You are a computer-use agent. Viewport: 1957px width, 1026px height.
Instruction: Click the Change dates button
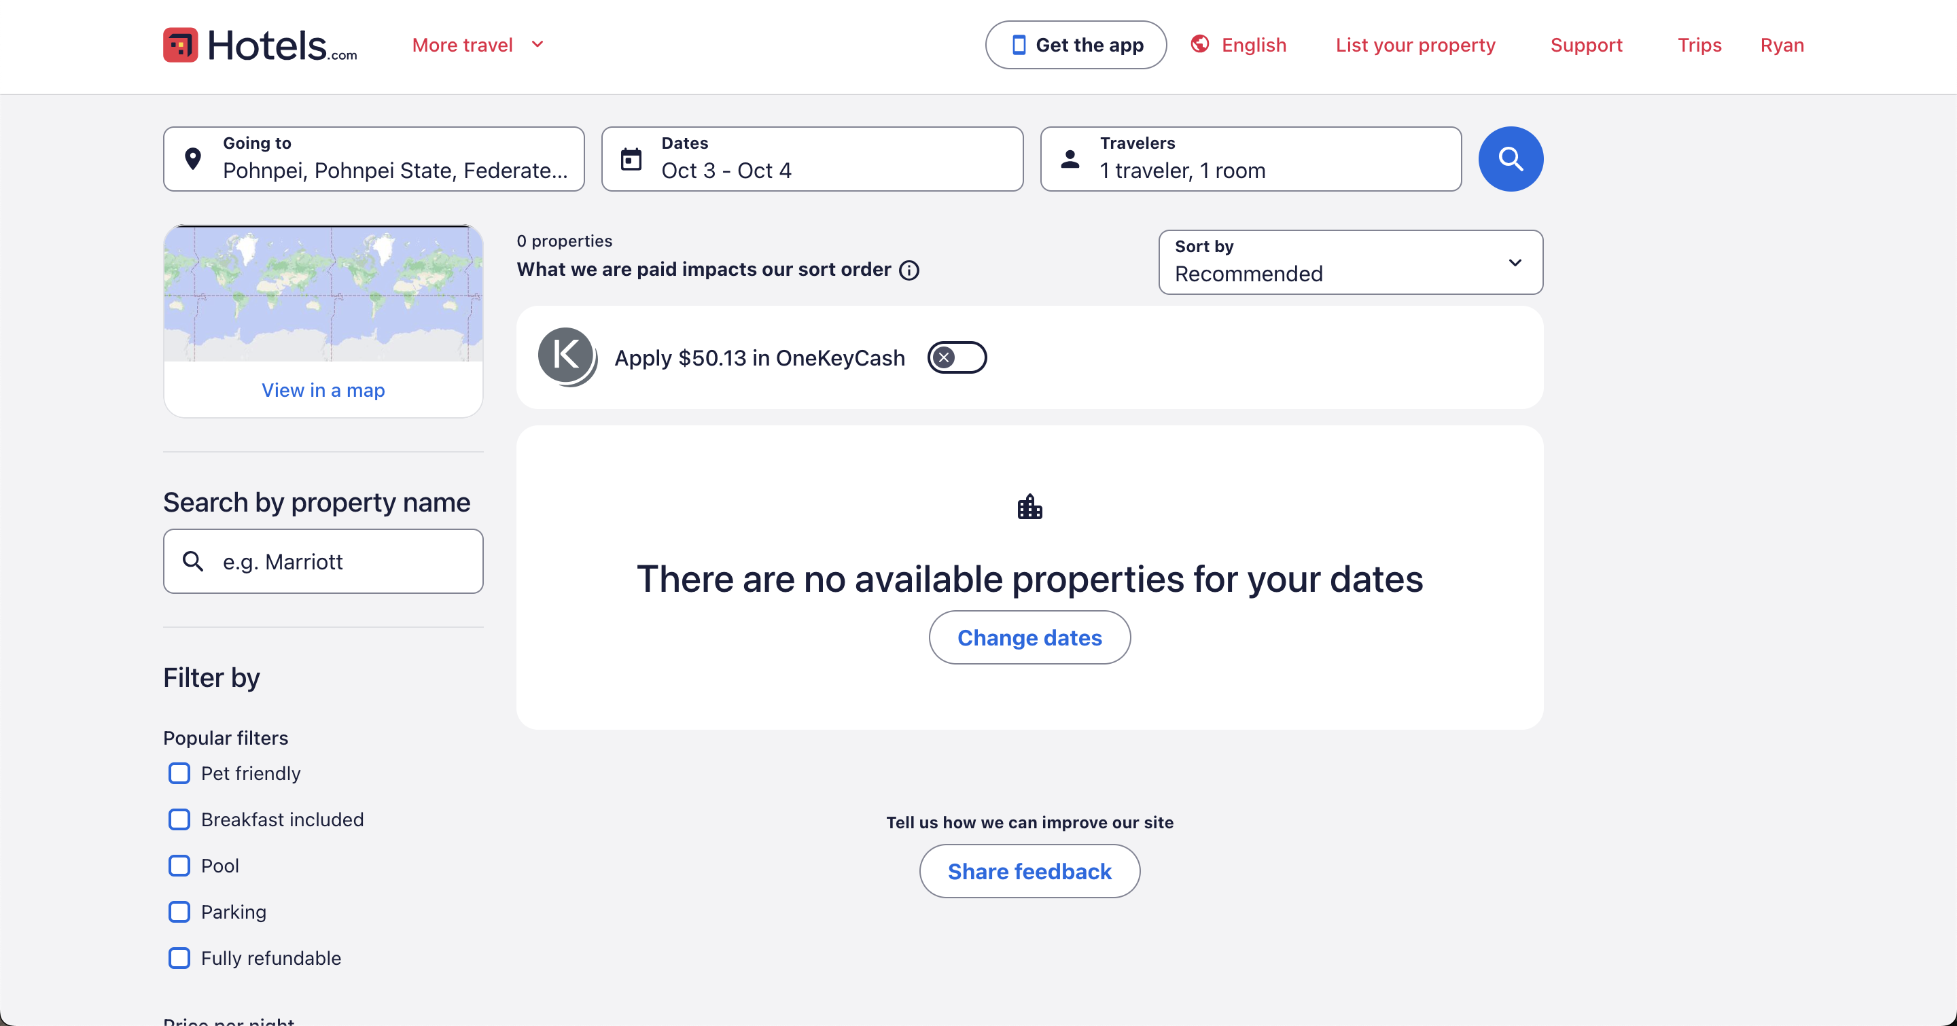pos(1029,637)
